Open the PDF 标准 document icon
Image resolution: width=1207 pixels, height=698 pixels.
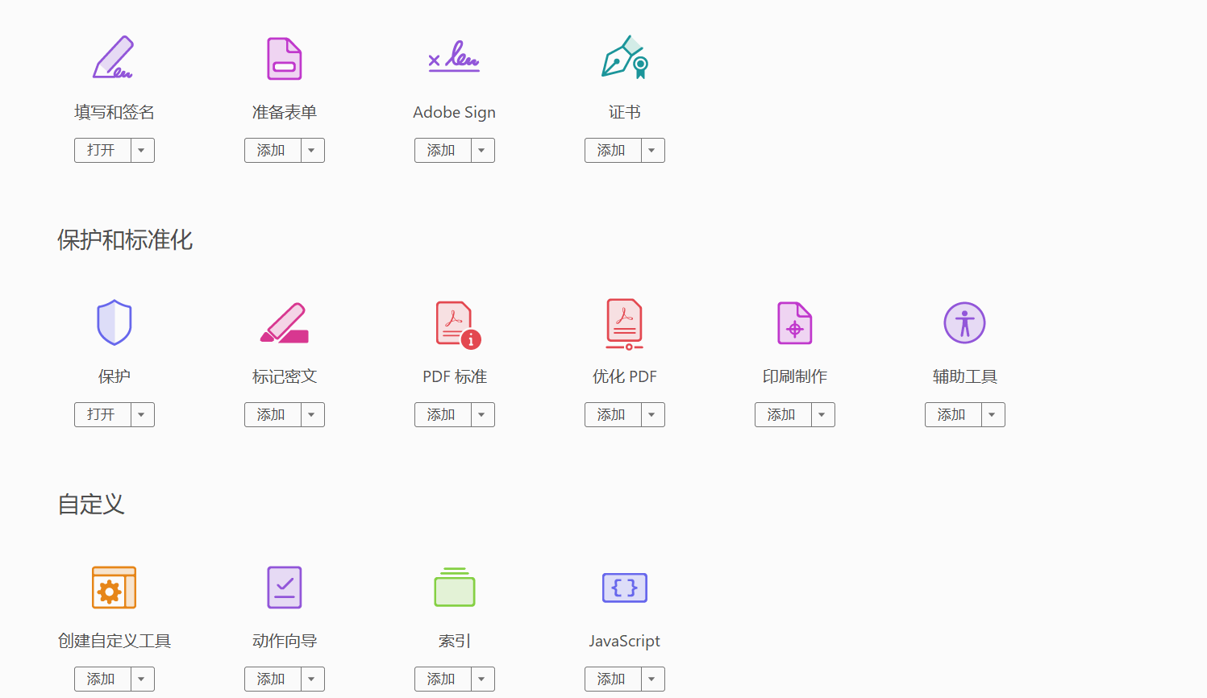(x=456, y=324)
